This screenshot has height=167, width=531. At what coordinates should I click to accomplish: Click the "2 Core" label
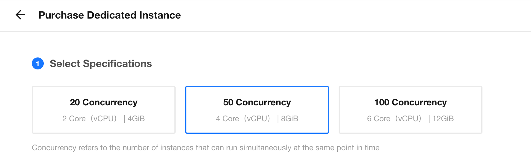(x=74, y=119)
